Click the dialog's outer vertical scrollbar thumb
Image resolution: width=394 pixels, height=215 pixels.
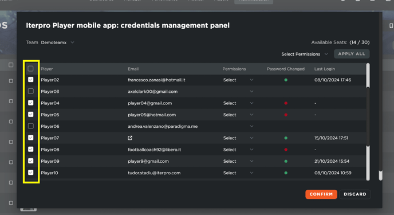coord(381,175)
